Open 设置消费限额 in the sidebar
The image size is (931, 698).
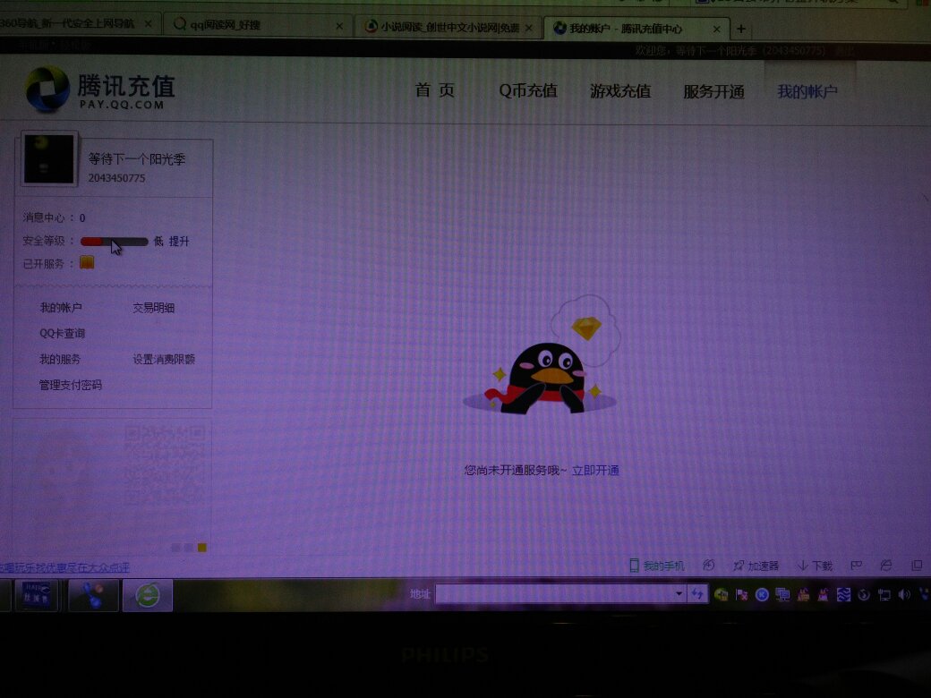coord(163,359)
